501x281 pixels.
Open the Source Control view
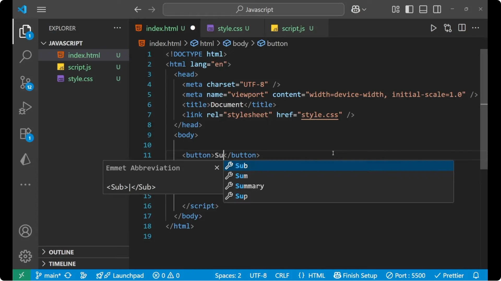[25, 82]
